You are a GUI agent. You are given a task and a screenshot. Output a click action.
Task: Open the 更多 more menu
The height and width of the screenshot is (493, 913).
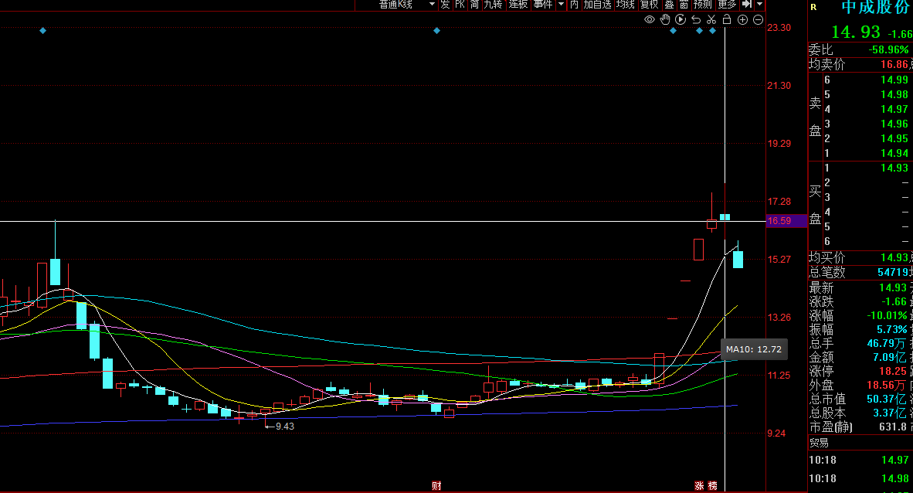click(728, 5)
